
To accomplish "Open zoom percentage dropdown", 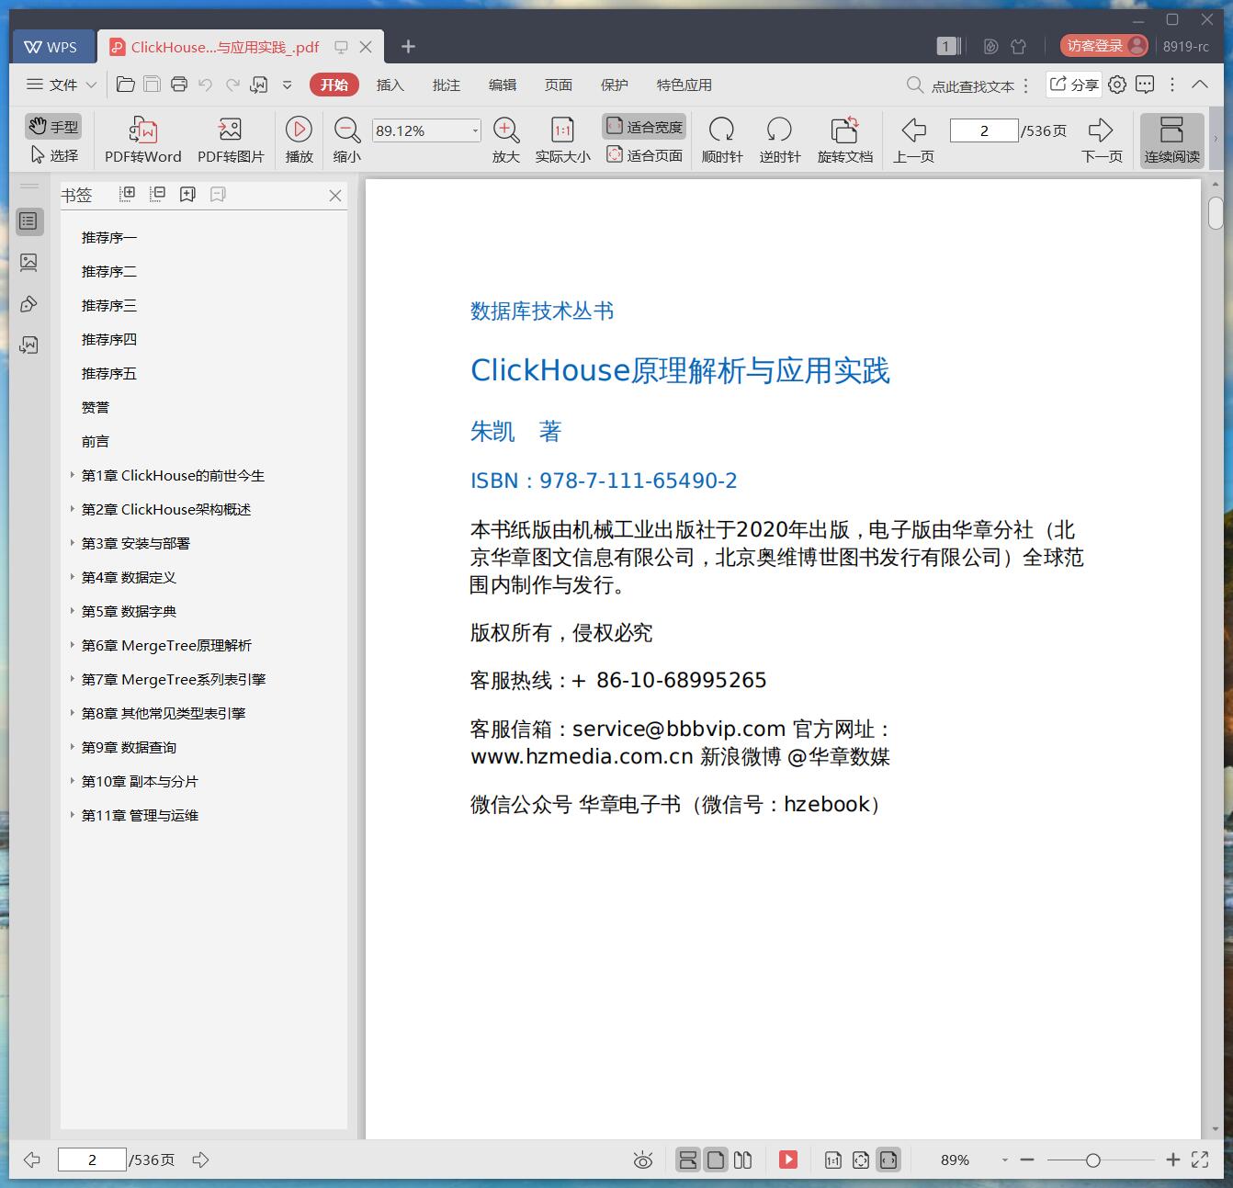I will (475, 130).
